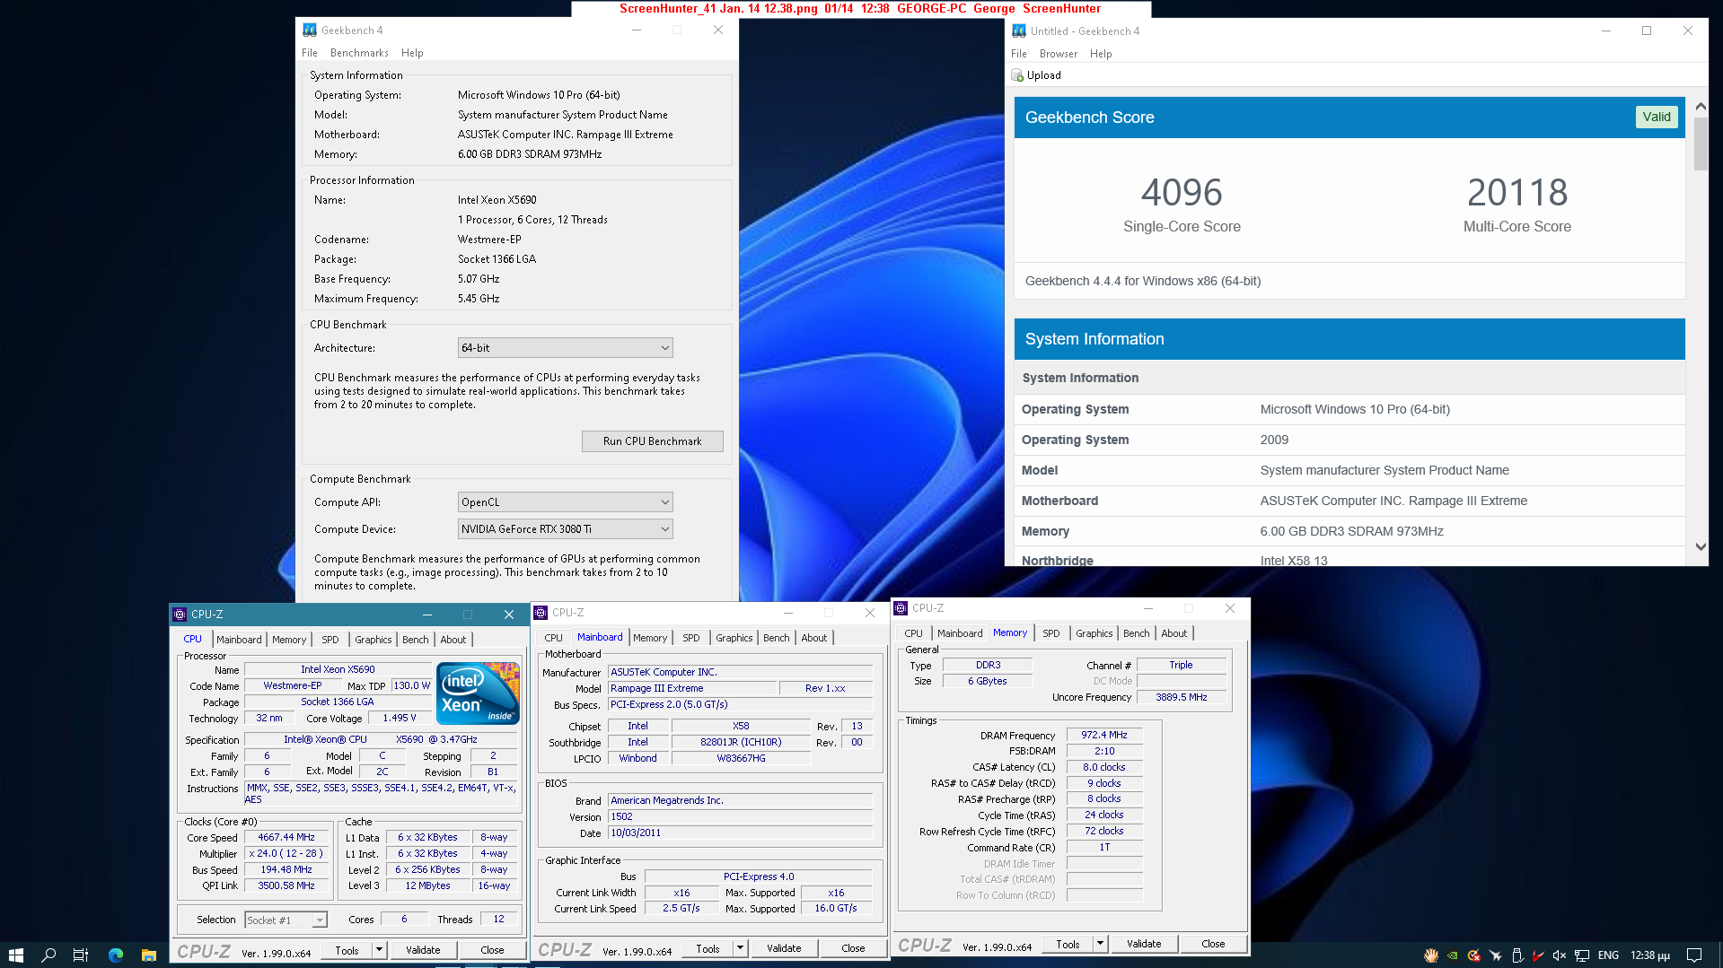Screen dimensions: 1723x968
Task: Click the Upload icon in Geekbench results
Action: coord(1017,75)
